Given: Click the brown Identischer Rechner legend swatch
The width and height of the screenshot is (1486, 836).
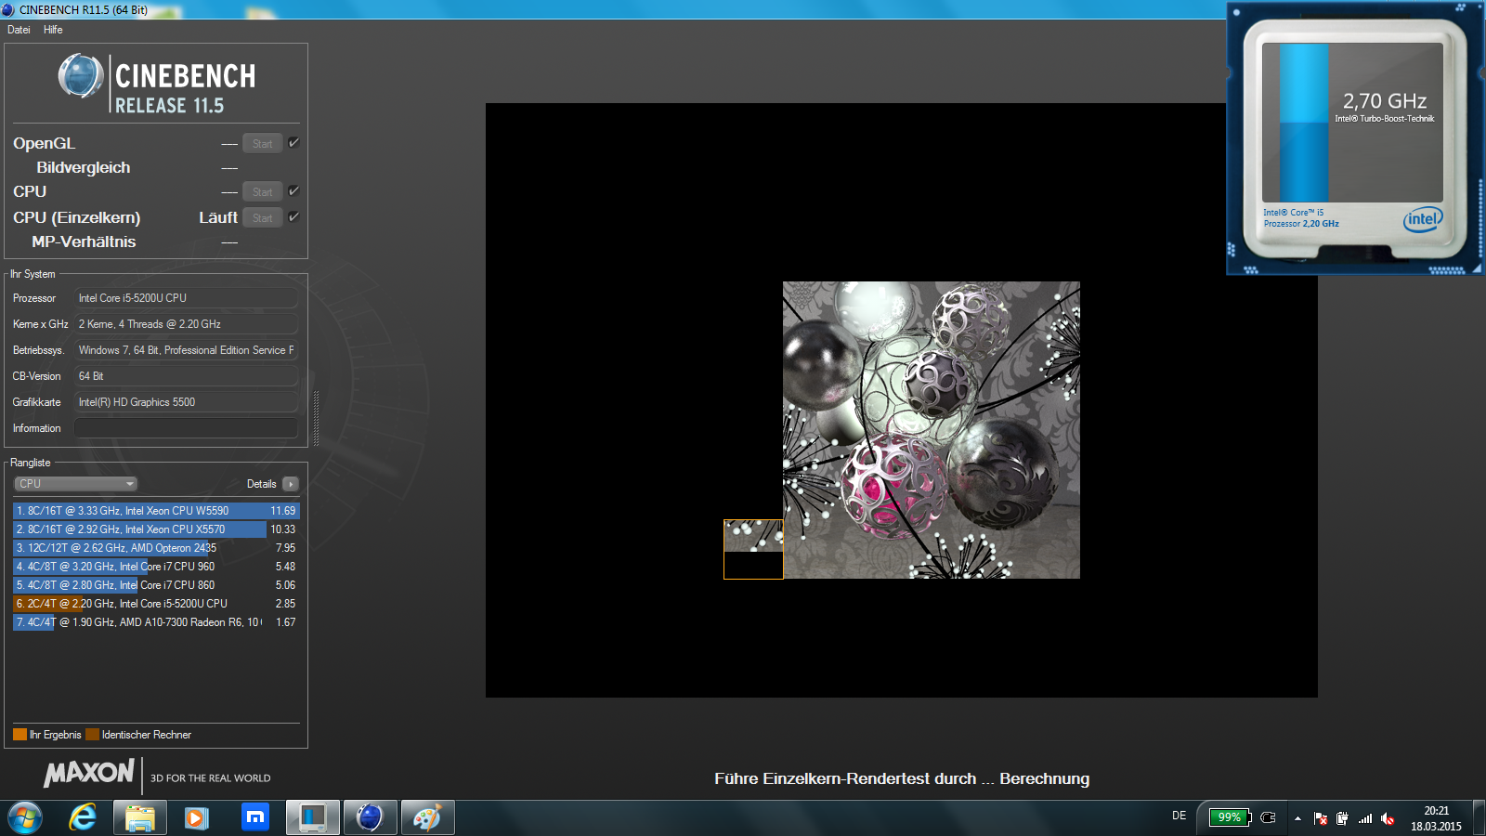Looking at the screenshot, I should 92,735.
